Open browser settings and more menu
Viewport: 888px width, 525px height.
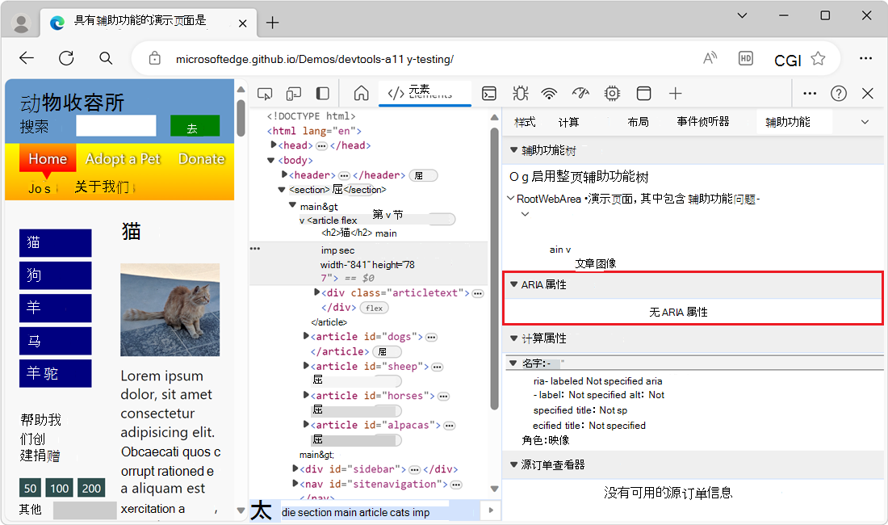pos(865,58)
